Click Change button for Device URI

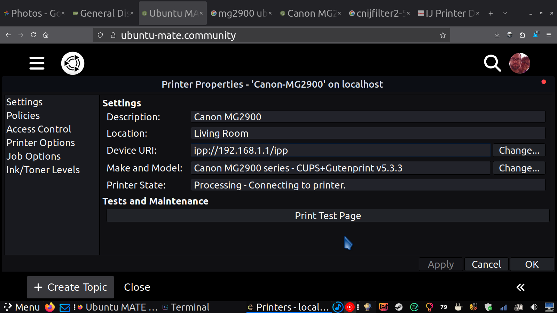519,150
